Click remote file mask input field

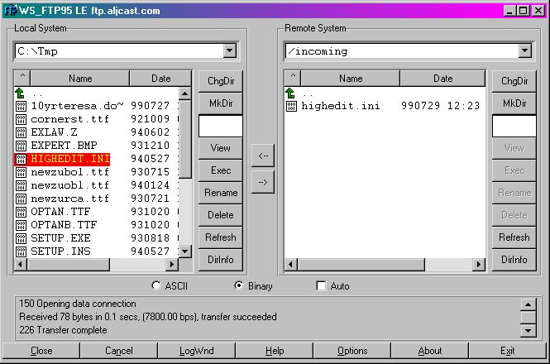(x=514, y=126)
